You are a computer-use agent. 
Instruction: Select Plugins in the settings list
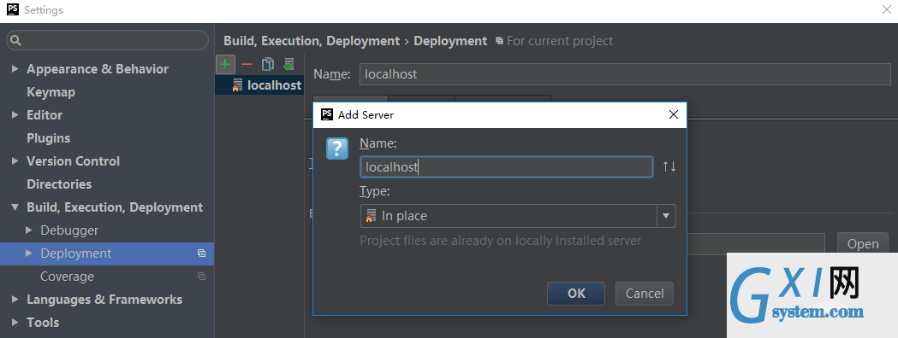point(49,138)
